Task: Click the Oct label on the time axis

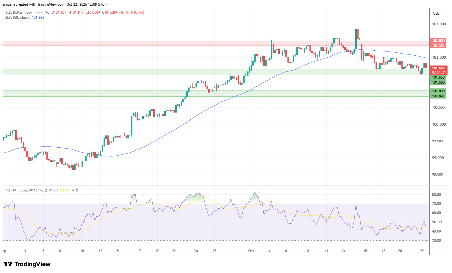Action: (251, 251)
